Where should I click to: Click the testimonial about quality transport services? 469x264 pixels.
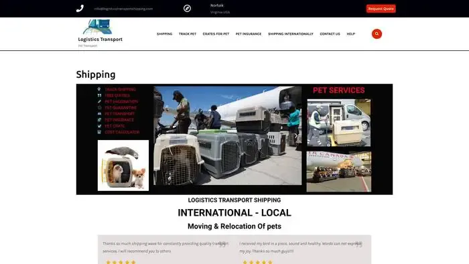[165, 247]
